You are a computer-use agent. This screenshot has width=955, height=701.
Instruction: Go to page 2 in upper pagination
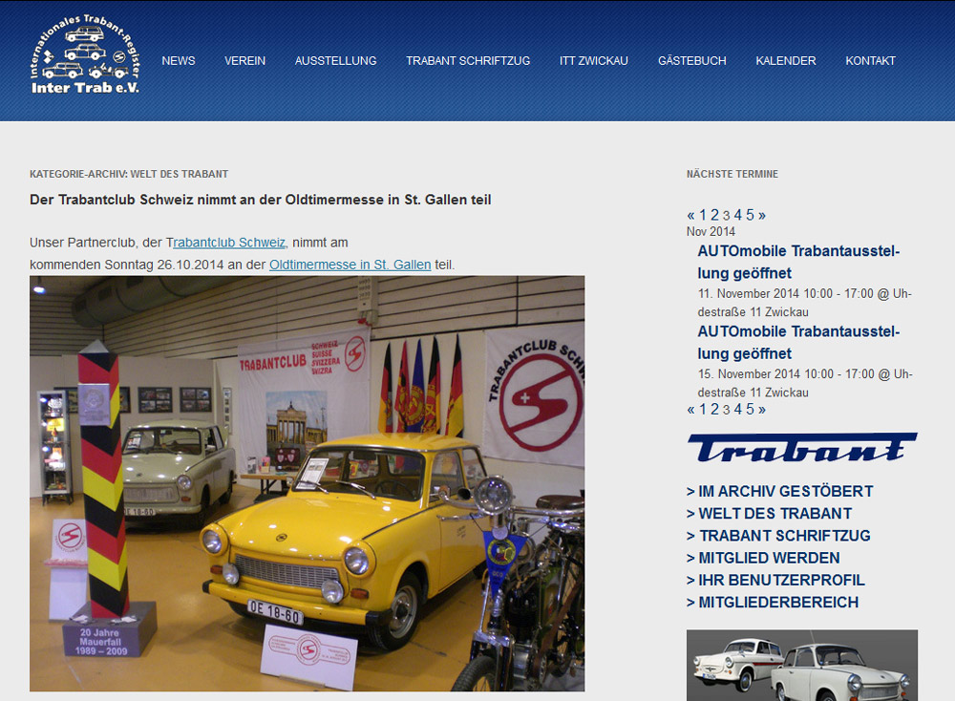714,215
